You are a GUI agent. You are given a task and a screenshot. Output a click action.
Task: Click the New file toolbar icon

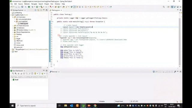click(x=12, y=7)
